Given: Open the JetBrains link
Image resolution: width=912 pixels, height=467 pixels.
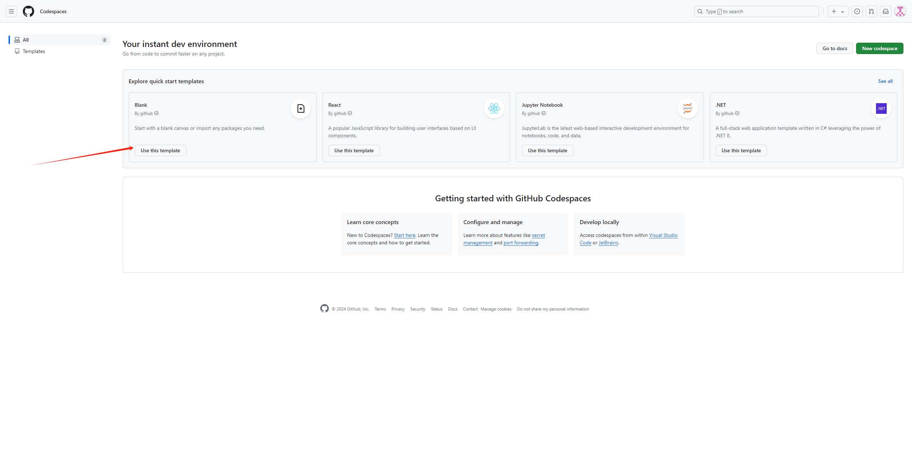Looking at the screenshot, I should (608, 243).
